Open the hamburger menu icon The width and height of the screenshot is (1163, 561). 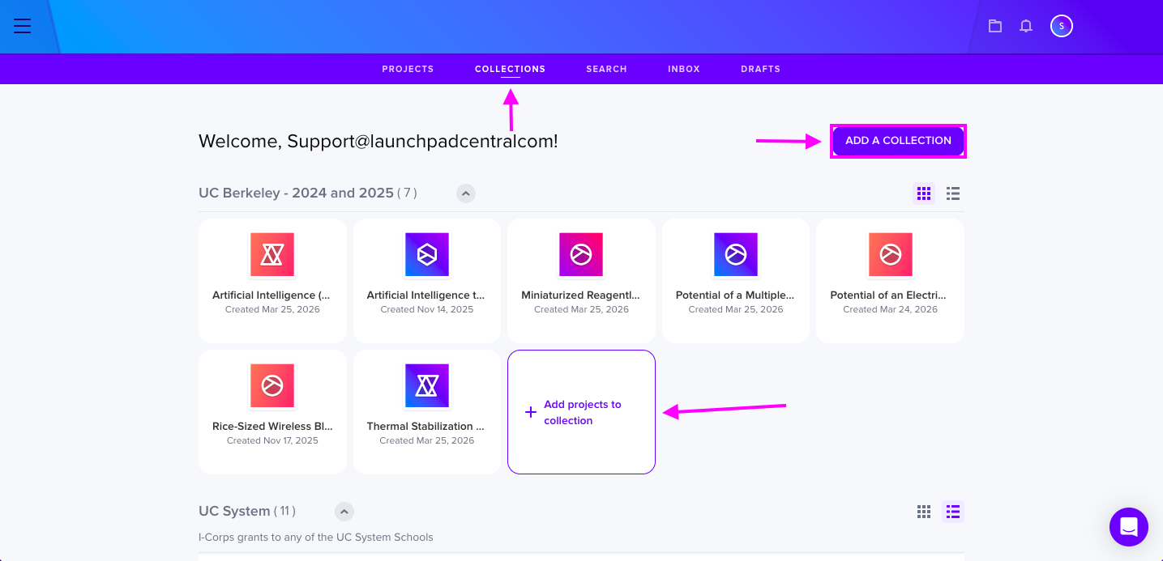(23, 26)
